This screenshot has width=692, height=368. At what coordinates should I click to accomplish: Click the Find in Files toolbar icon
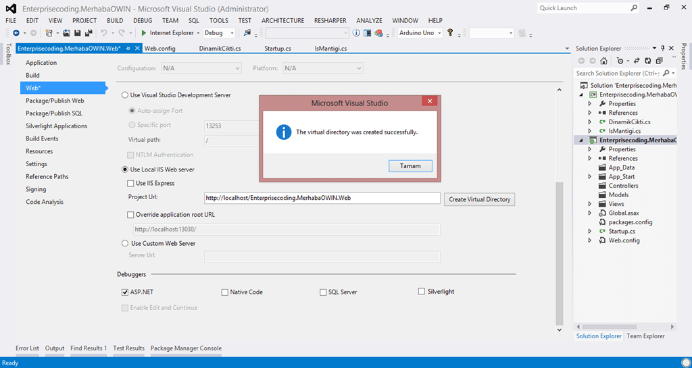pos(247,33)
